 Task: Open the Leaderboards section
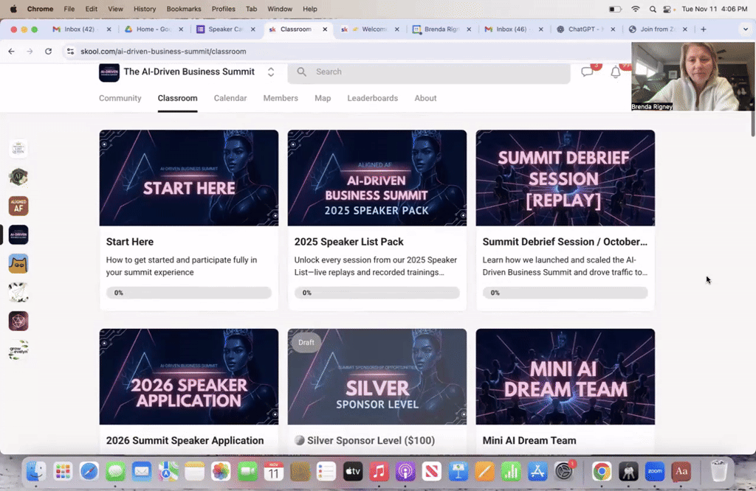tap(372, 97)
